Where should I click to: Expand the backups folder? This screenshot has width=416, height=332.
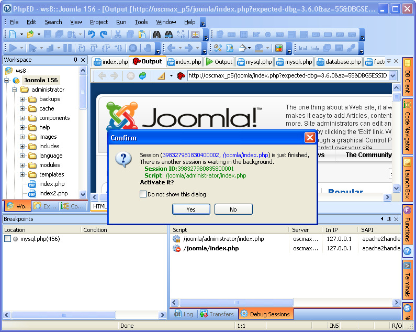[x=23, y=99]
